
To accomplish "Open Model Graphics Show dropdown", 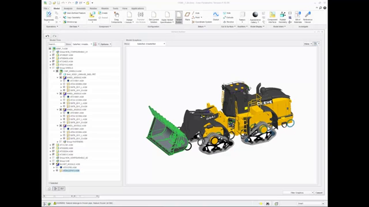I will coord(150,44).
